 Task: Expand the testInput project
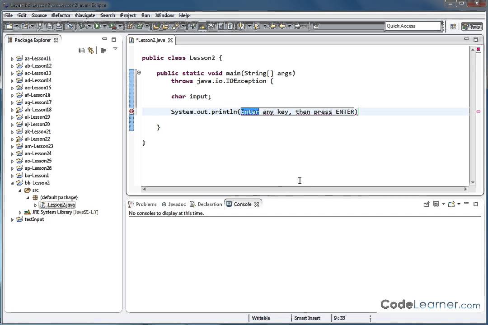point(12,219)
